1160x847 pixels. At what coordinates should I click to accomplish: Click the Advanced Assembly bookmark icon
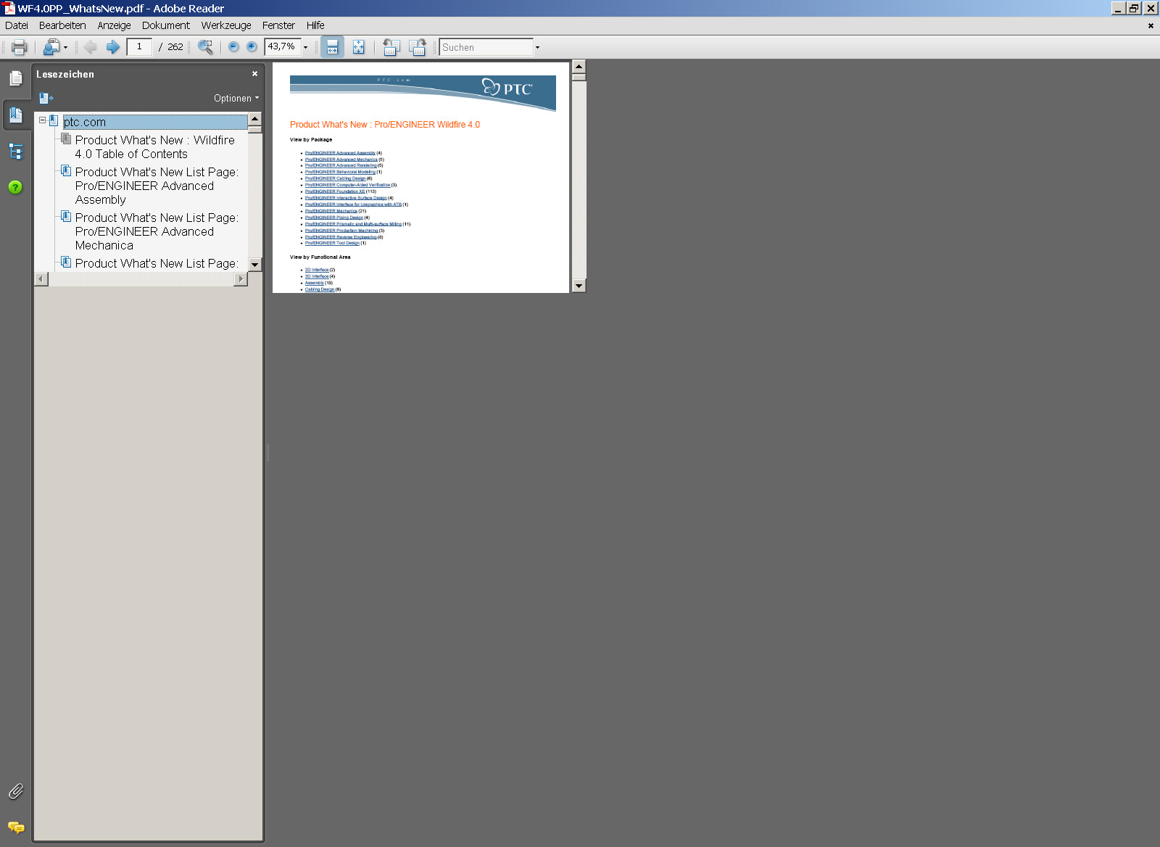pos(66,170)
